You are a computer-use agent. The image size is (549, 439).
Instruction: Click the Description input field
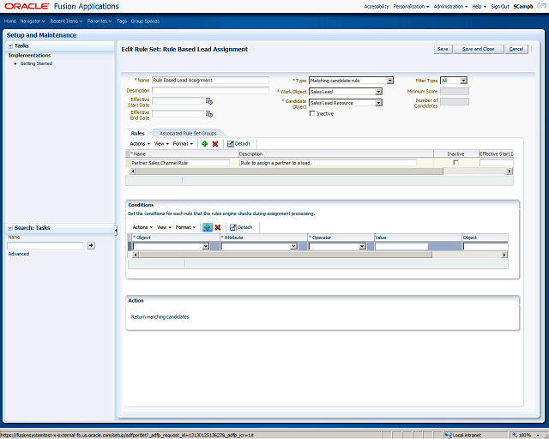tap(210, 90)
